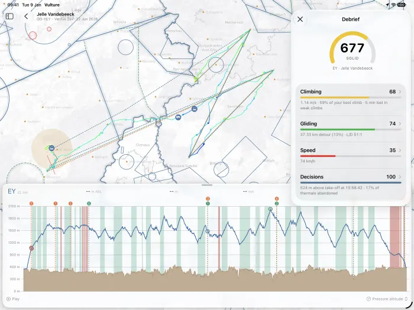Viewport: 414px width, 310px height.
Task: Toggle the sidebar panel icon
Action: point(9,17)
